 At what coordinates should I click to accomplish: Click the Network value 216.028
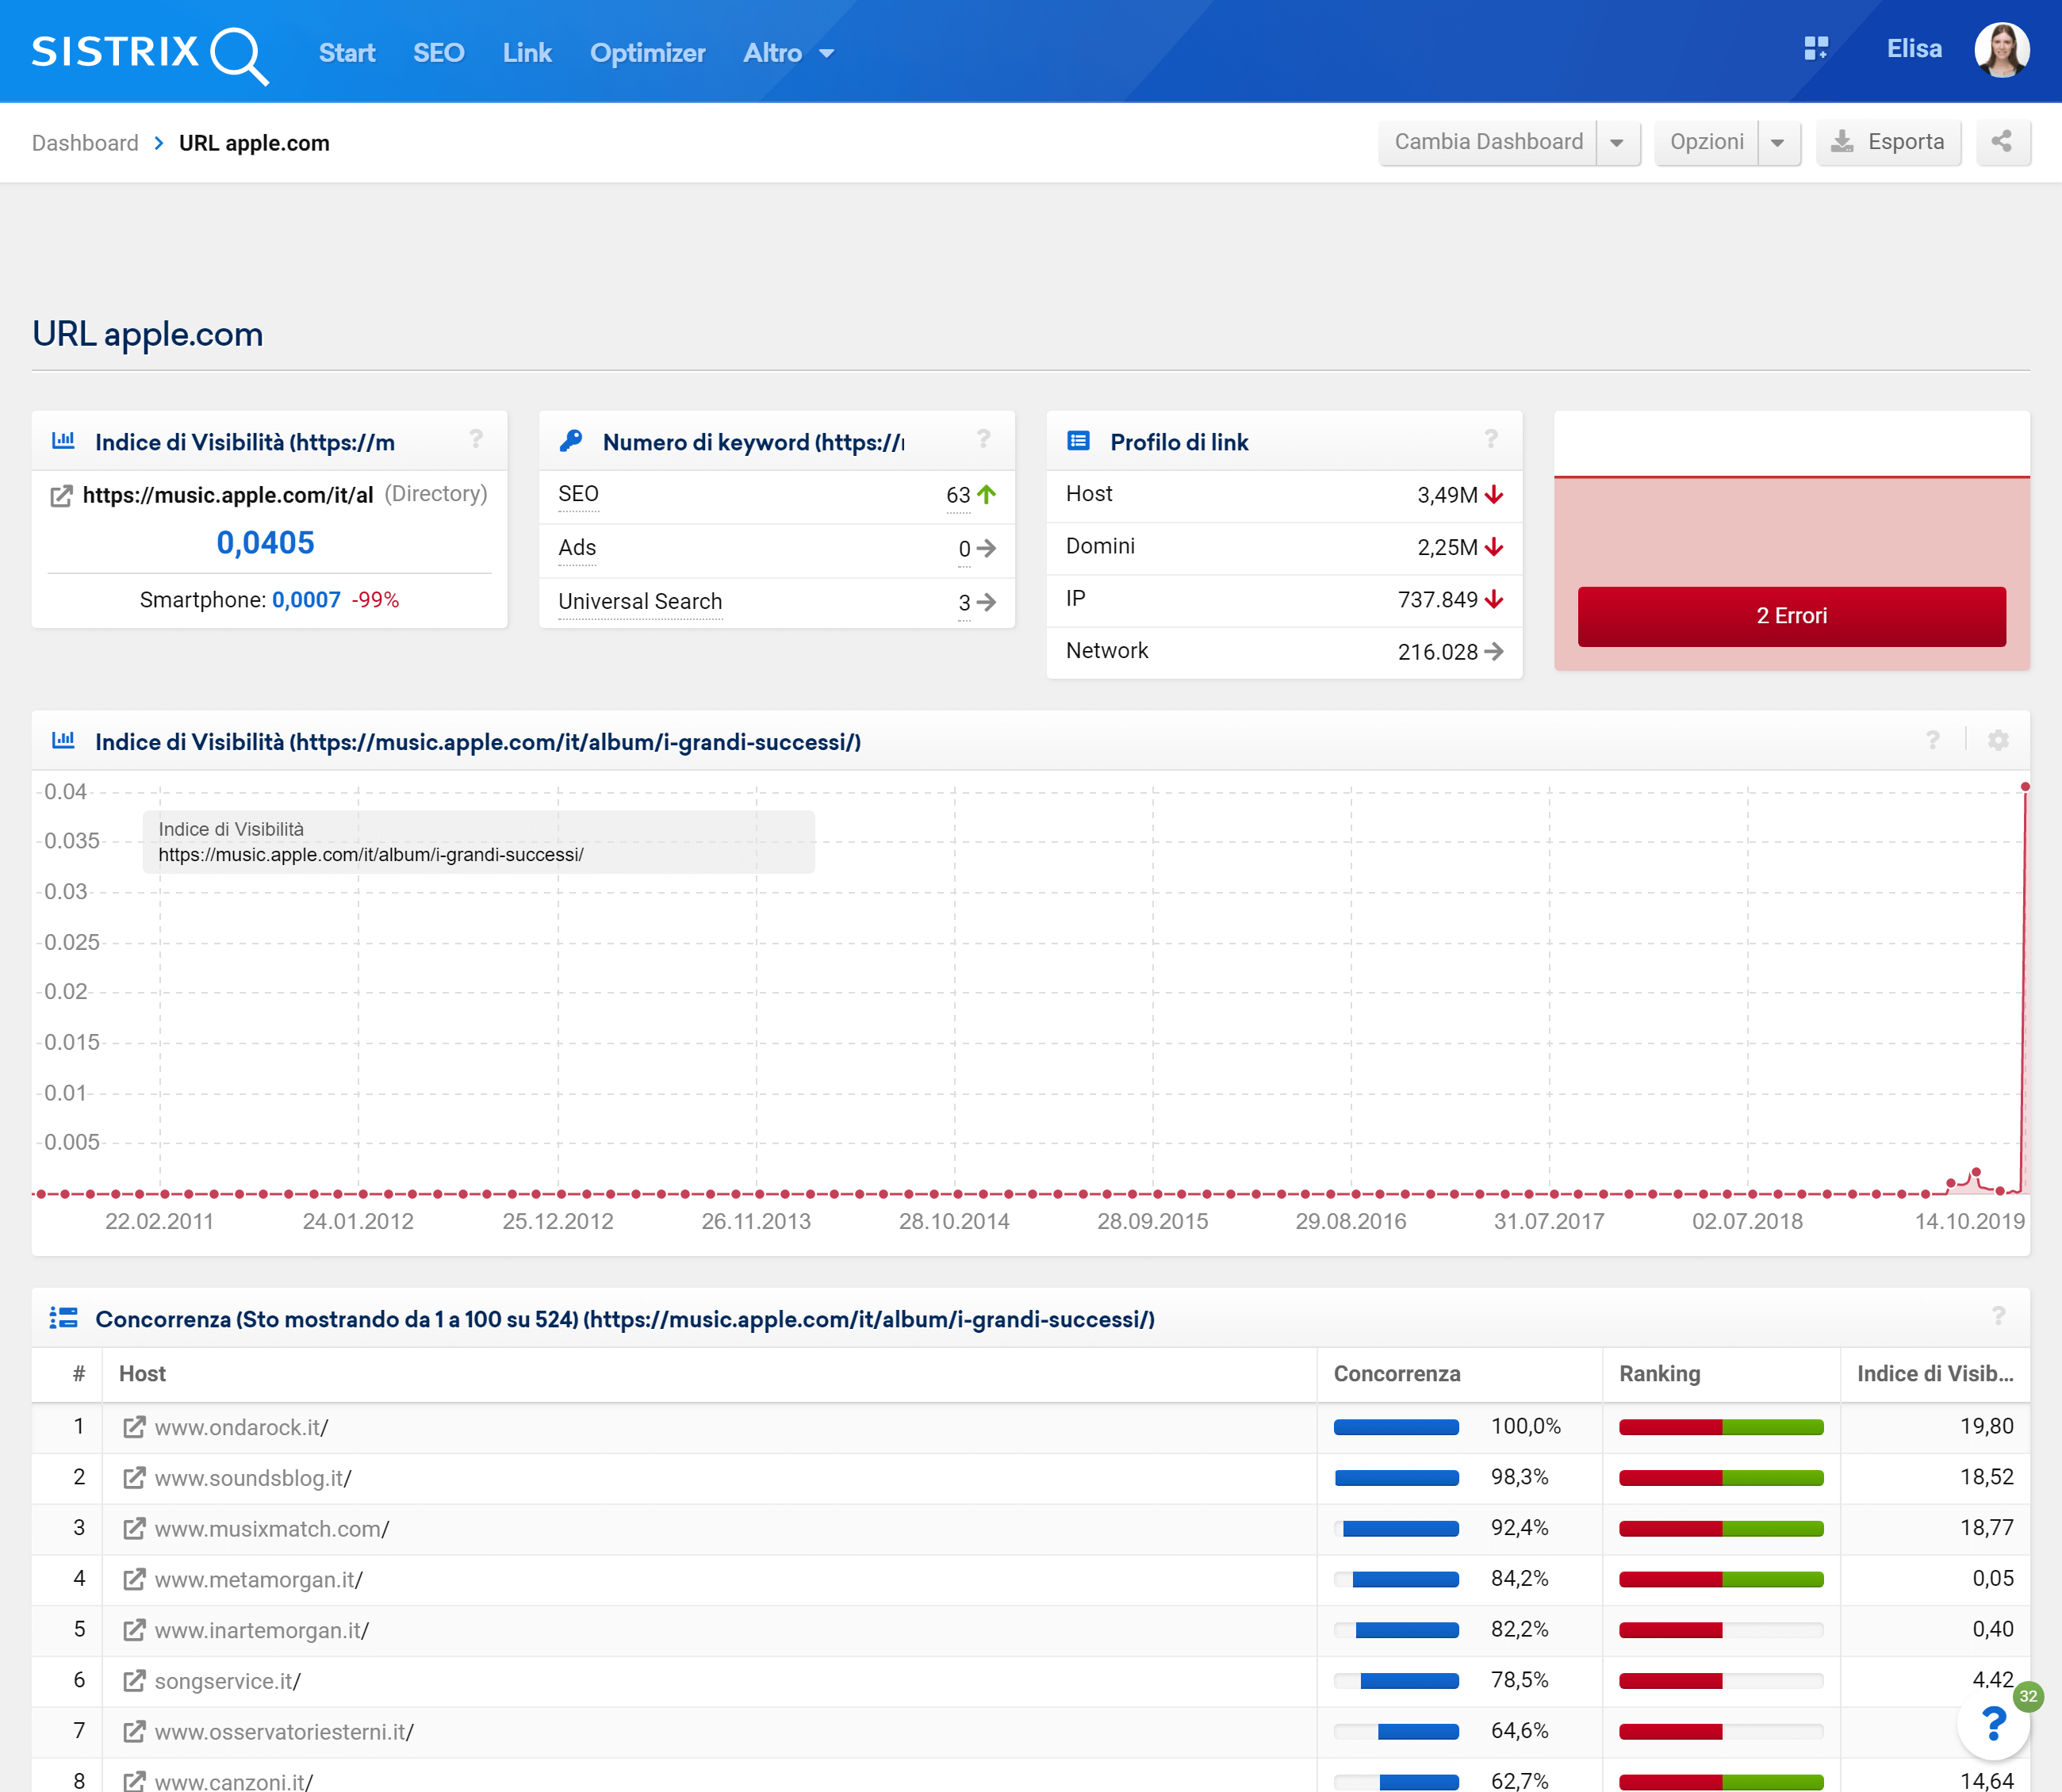[1437, 652]
